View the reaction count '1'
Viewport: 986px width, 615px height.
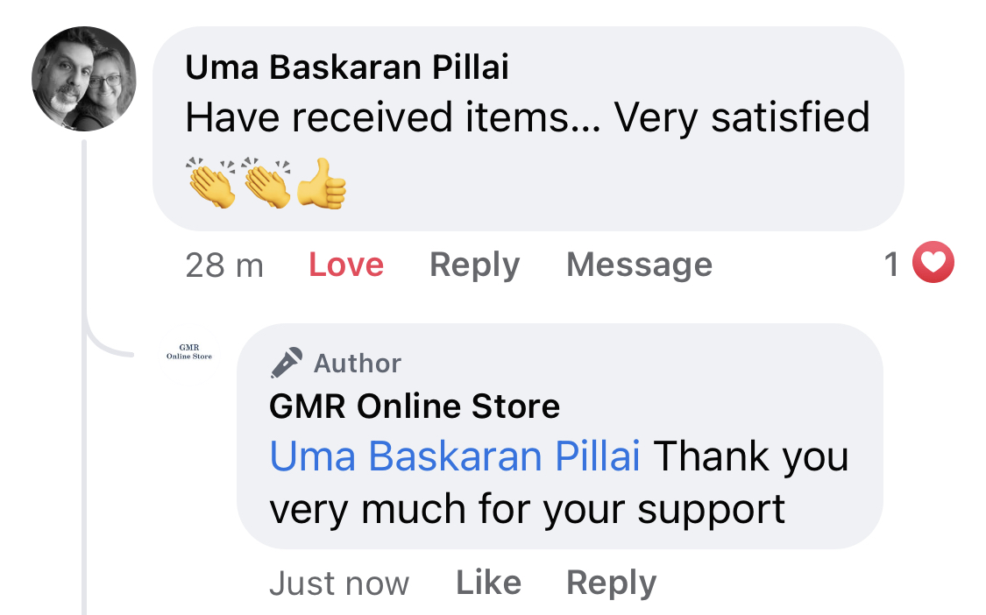pyautogui.click(x=891, y=264)
